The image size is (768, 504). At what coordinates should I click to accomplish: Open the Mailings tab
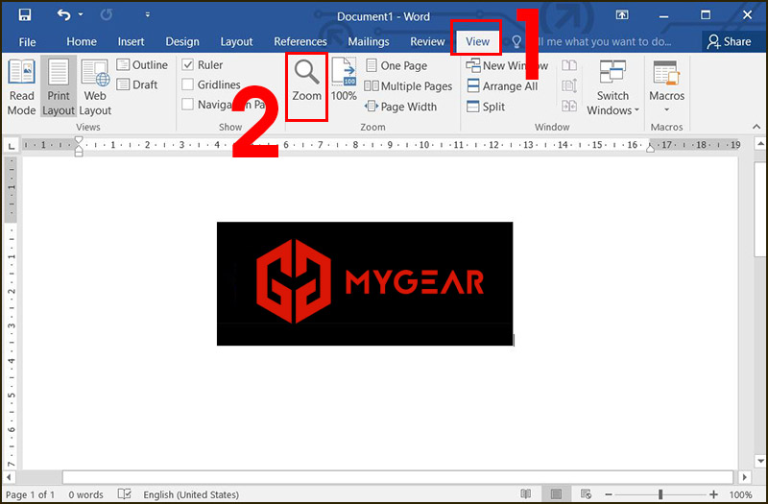[x=369, y=41]
